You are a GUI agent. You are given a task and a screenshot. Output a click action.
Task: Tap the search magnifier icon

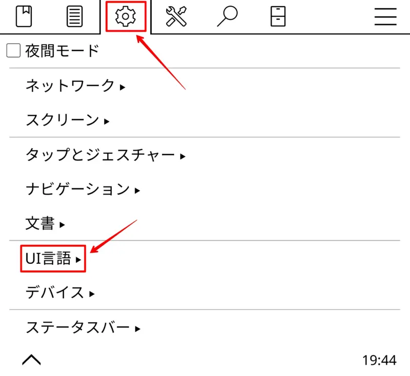click(228, 16)
